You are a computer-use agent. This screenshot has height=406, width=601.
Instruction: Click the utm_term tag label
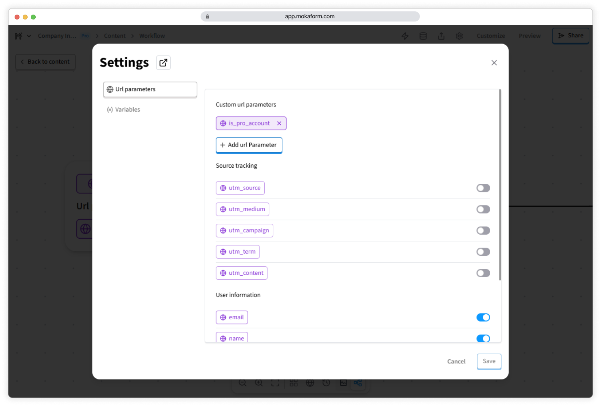pos(238,252)
